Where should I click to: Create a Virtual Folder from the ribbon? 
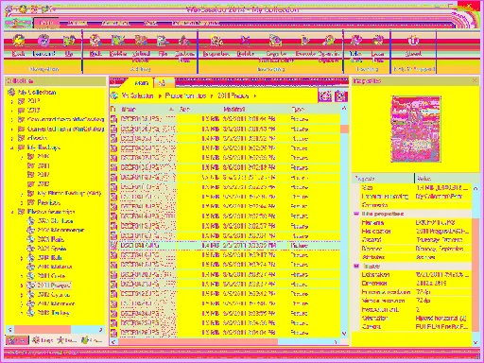coord(141,41)
